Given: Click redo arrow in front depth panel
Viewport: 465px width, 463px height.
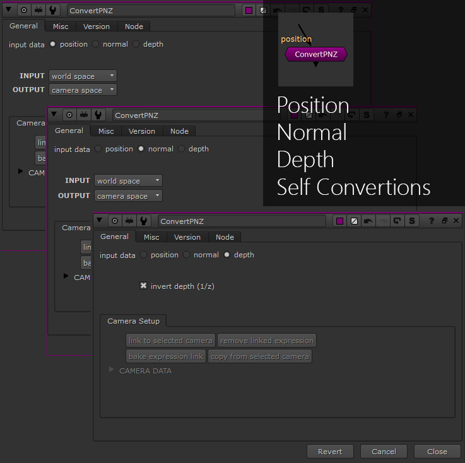Looking at the screenshot, I should point(383,221).
